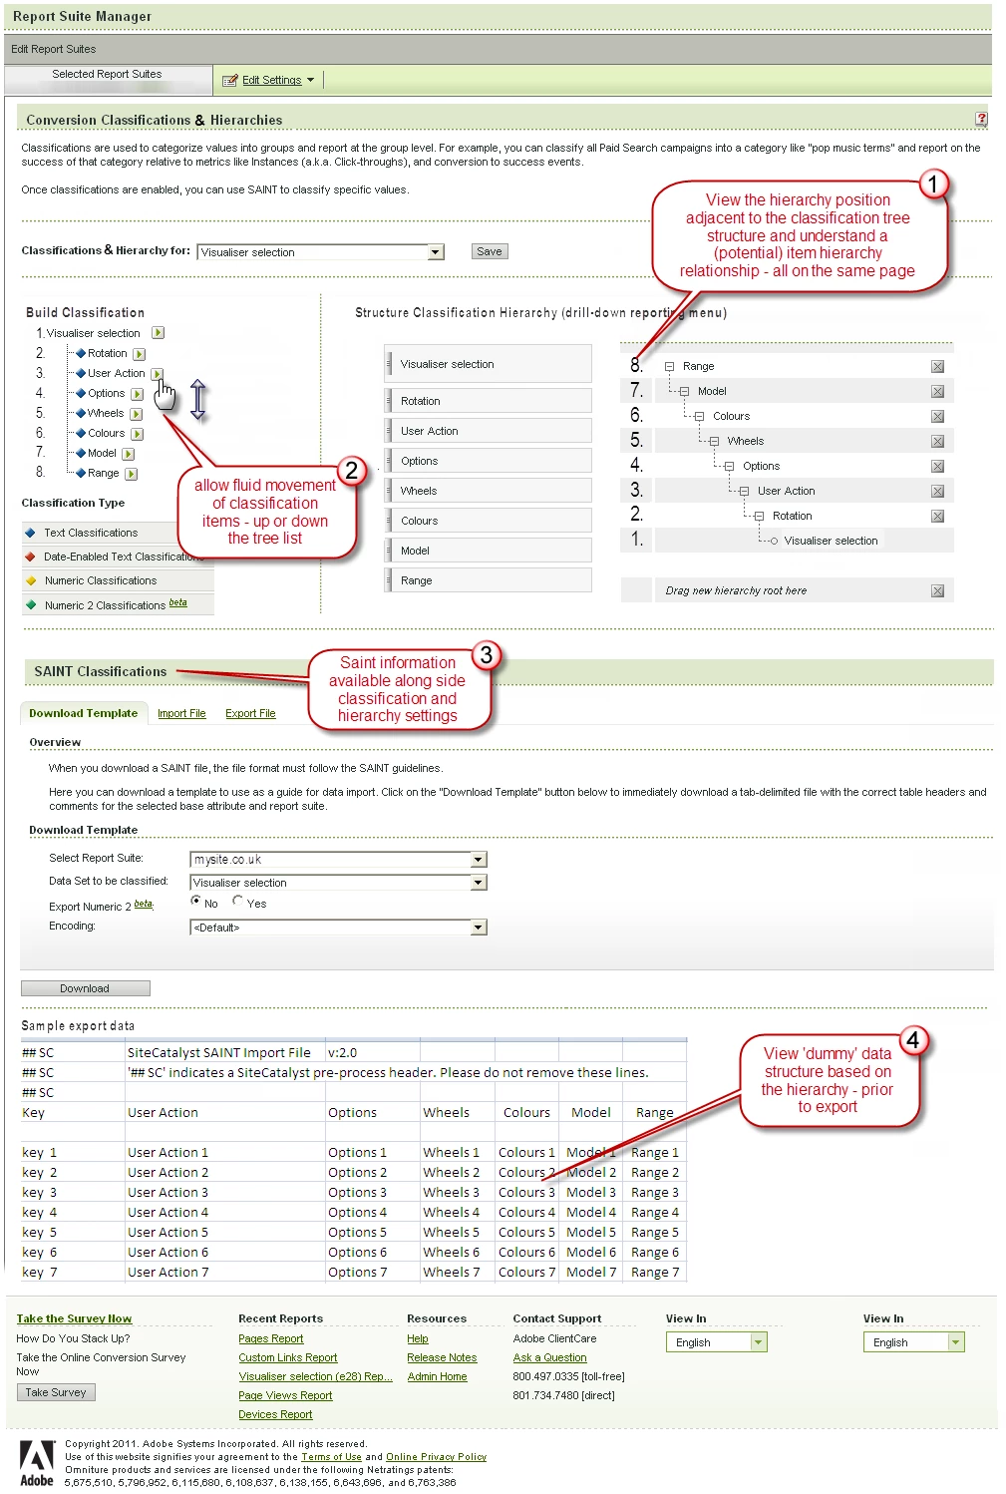Click the arrow icon beside Colours classification
Screen dimensions: 1006x1494
(x=138, y=434)
